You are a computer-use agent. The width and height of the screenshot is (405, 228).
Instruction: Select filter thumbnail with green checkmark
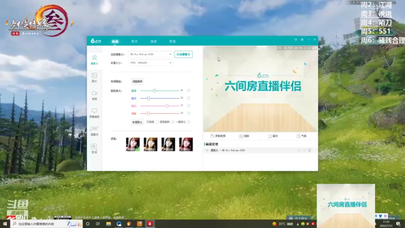(x=133, y=144)
